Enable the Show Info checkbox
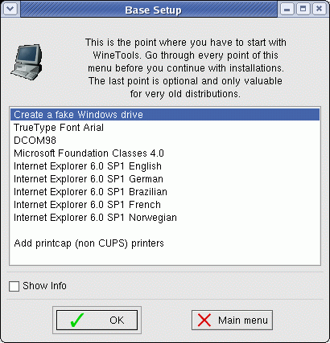Screen dimensions: 330x343 click(x=14, y=286)
